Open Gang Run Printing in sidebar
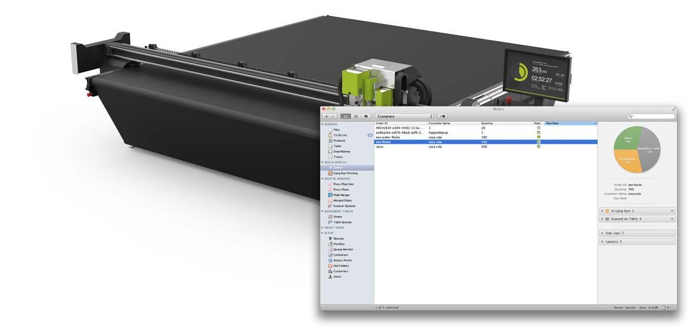The width and height of the screenshot is (689, 328). pos(345,173)
